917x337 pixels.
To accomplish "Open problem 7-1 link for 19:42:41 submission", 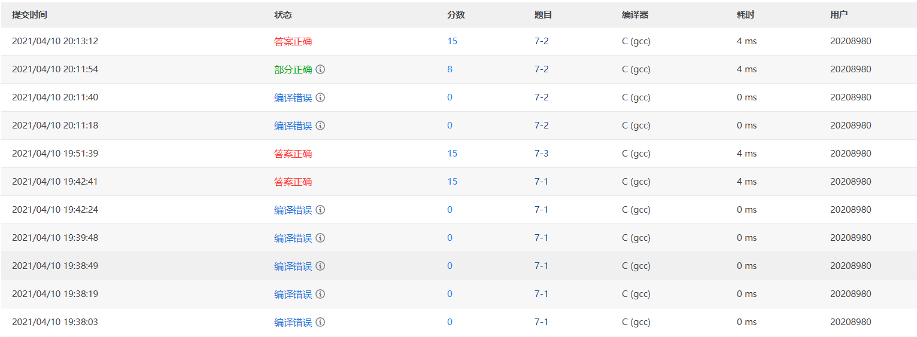I will point(541,182).
